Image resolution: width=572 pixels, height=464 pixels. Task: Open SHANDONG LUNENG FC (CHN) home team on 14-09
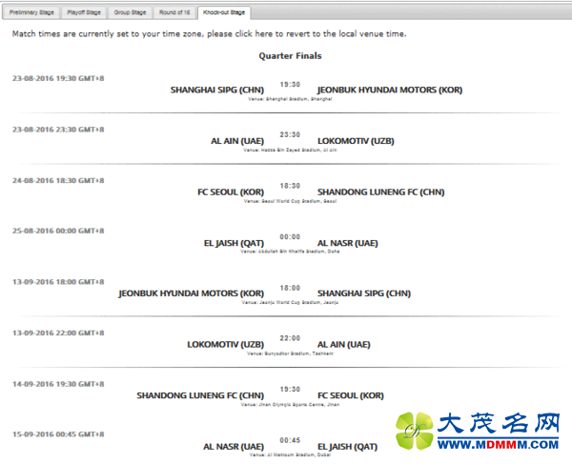pyautogui.click(x=200, y=395)
